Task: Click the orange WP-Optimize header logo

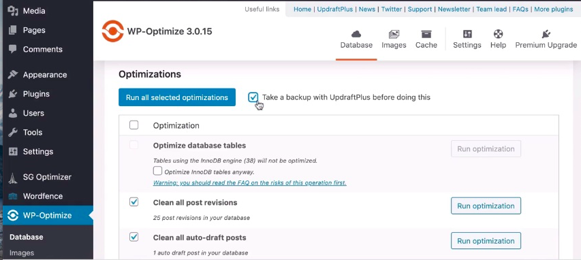Action: (x=112, y=31)
